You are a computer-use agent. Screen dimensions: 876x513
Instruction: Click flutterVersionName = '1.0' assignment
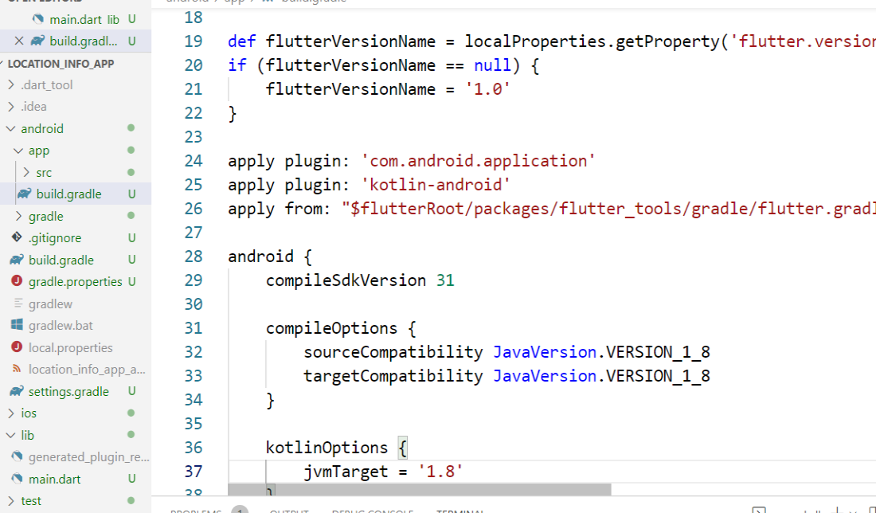click(x=388, y=89)
